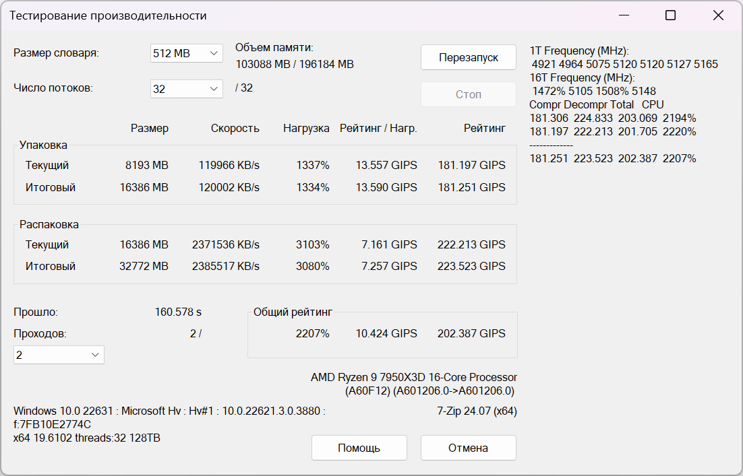
Task: Click the greyed-out Стоп button
Action: [x=468, y=94]
